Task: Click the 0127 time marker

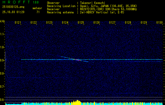Action: pos(112,23)
